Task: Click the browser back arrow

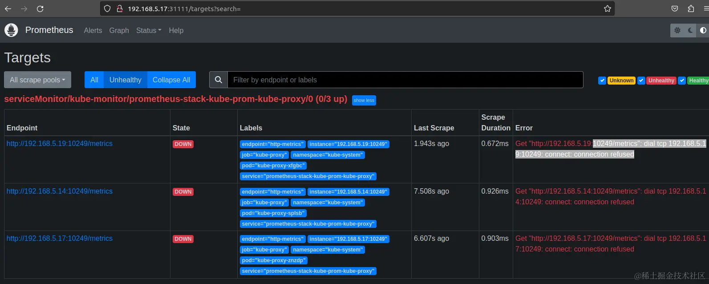Action: pyautogui.click(x=8, y=8)
